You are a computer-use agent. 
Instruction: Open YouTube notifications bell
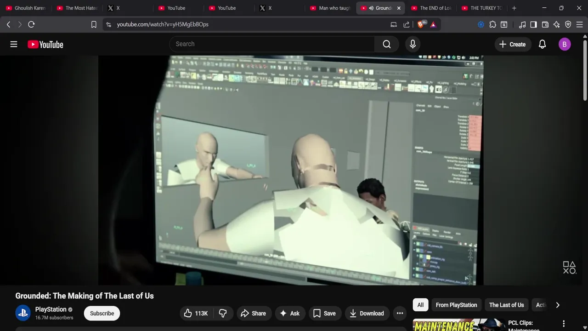tap(542, 44)
